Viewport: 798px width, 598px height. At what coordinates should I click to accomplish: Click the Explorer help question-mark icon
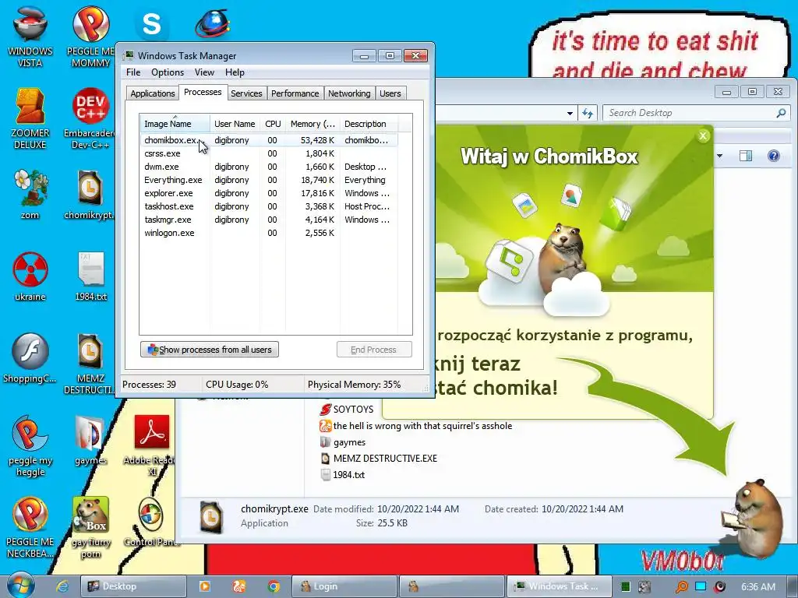tap(774, 156)
